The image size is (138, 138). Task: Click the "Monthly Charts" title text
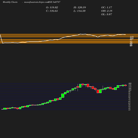(10, 2)
